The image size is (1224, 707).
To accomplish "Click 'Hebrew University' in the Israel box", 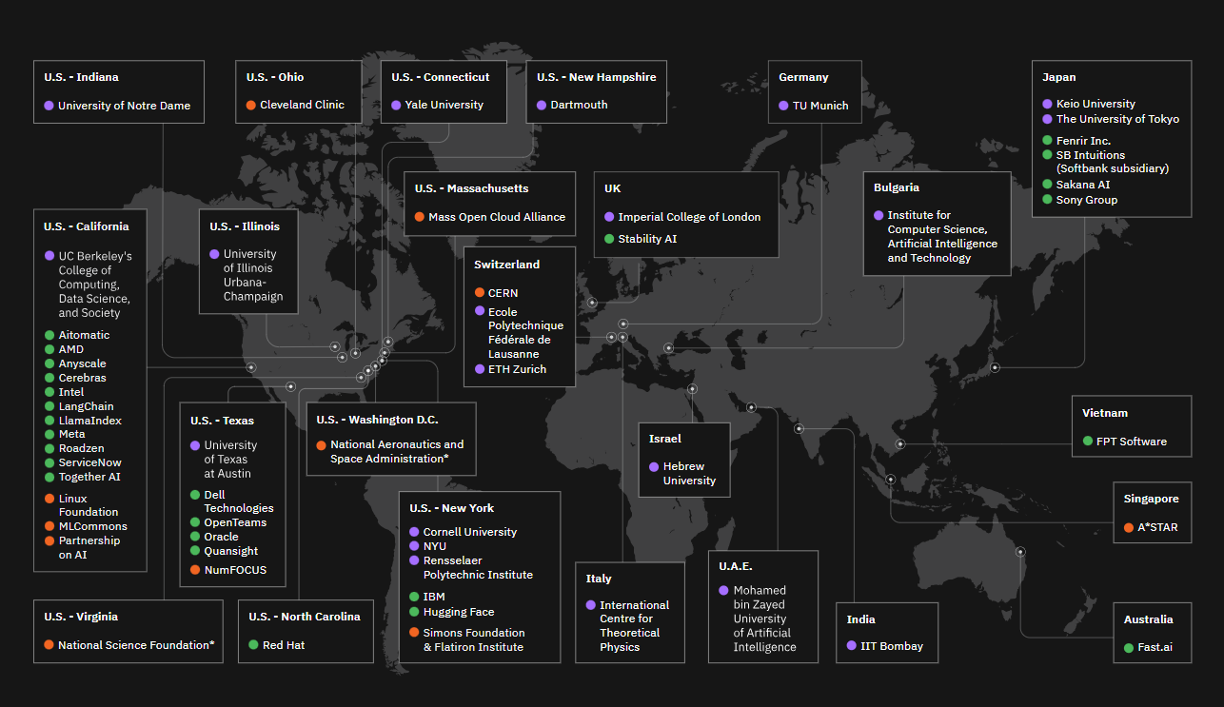I will pos(689,473).
